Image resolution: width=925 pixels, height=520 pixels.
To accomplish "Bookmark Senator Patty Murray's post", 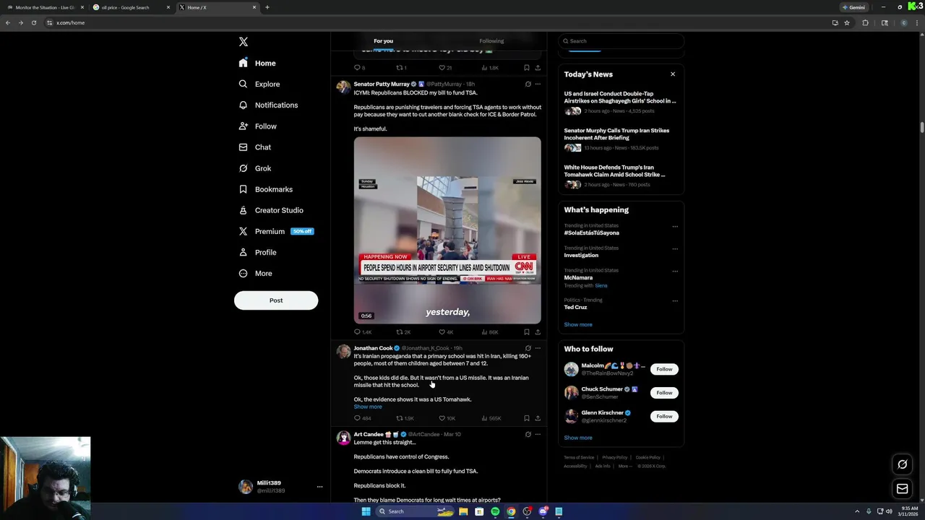I will click(x=526, y=331).
